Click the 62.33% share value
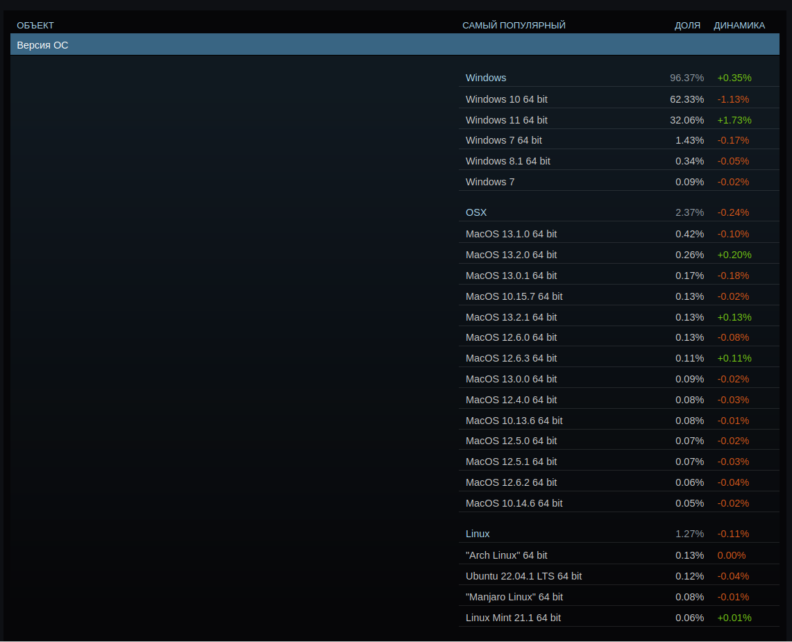This screenshot has height=642, width=792. (686, 99)
